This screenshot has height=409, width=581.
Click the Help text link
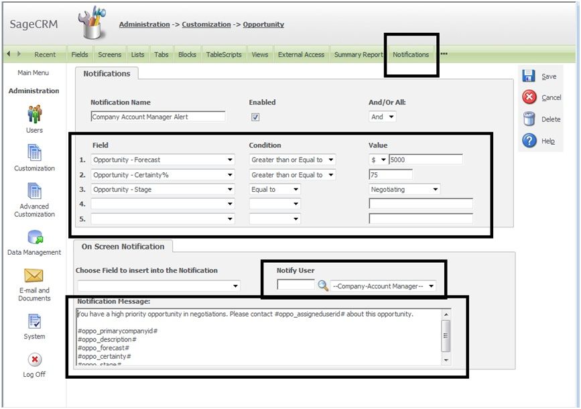pyautogui.click(x=548, y=141)
